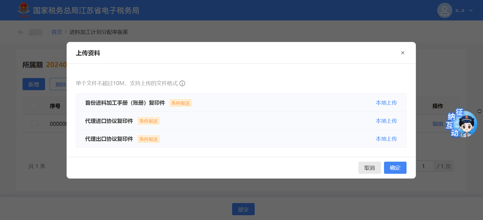Close the 上传资料 dialog with X icon
The height and width of the screenshot is (220, 483).
(402, 53)
